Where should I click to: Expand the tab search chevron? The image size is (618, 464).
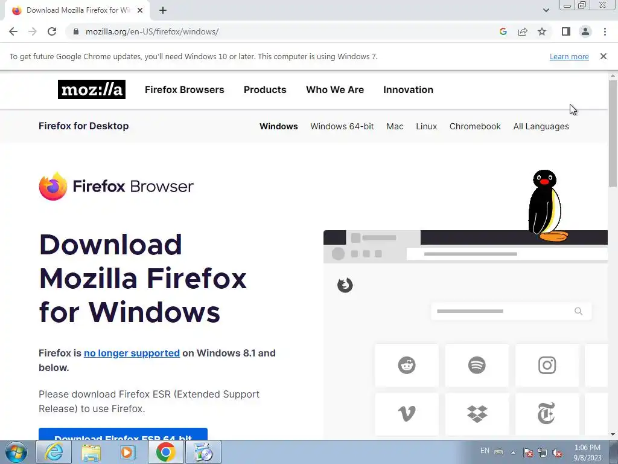tap(546, 10)
